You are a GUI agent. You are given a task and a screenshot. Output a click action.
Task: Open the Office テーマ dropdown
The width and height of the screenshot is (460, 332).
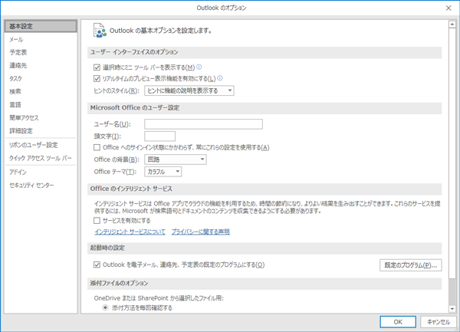point(163,172)
